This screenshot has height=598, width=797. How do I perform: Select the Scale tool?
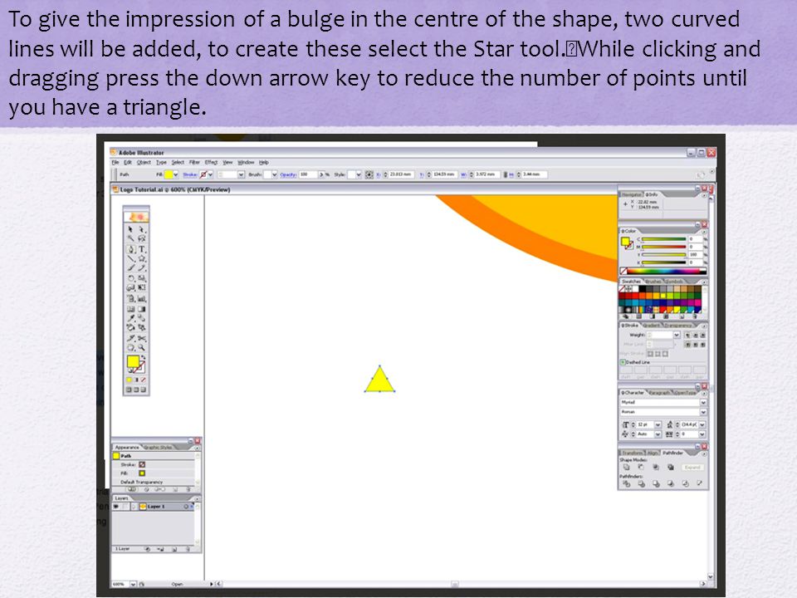[142, 279]
